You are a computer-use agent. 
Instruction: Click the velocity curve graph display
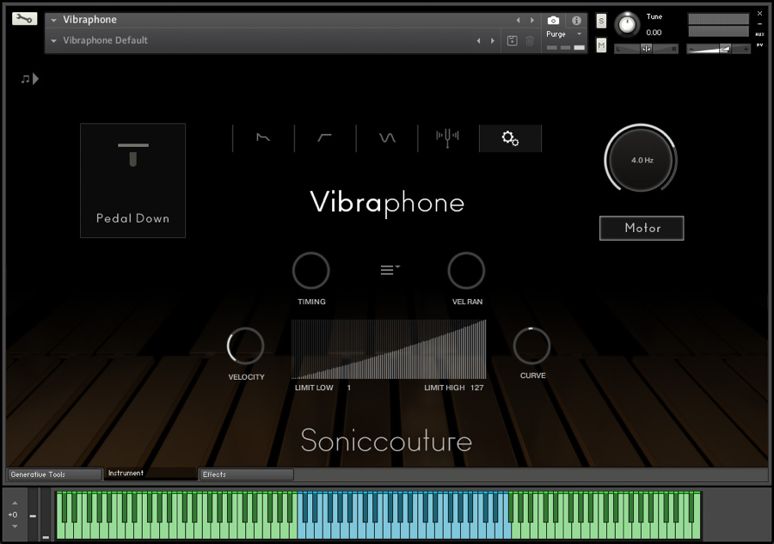(x=389, y=349)
